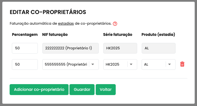
Task: Focus the second row Percentagem field
Action: pyautogui.click(x=25, y=64)
